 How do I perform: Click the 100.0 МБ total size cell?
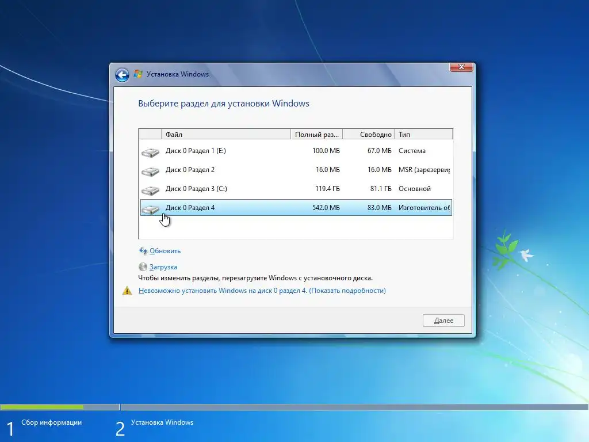326,151
